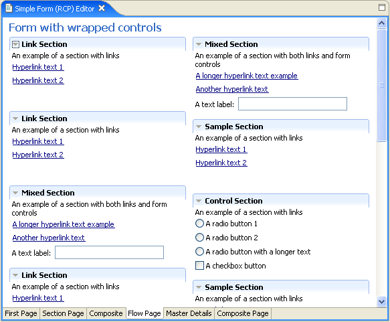This screenshot has width=390, height=322.
Task: Switch to the Master Details tab
Action: (189, 313)
